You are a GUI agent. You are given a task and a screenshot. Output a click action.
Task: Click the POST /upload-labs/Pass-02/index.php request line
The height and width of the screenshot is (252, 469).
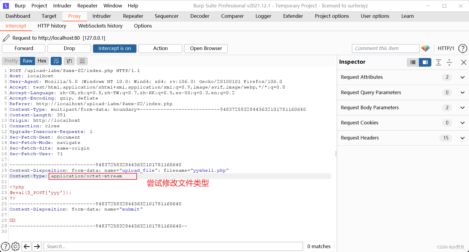coord(75,71)
